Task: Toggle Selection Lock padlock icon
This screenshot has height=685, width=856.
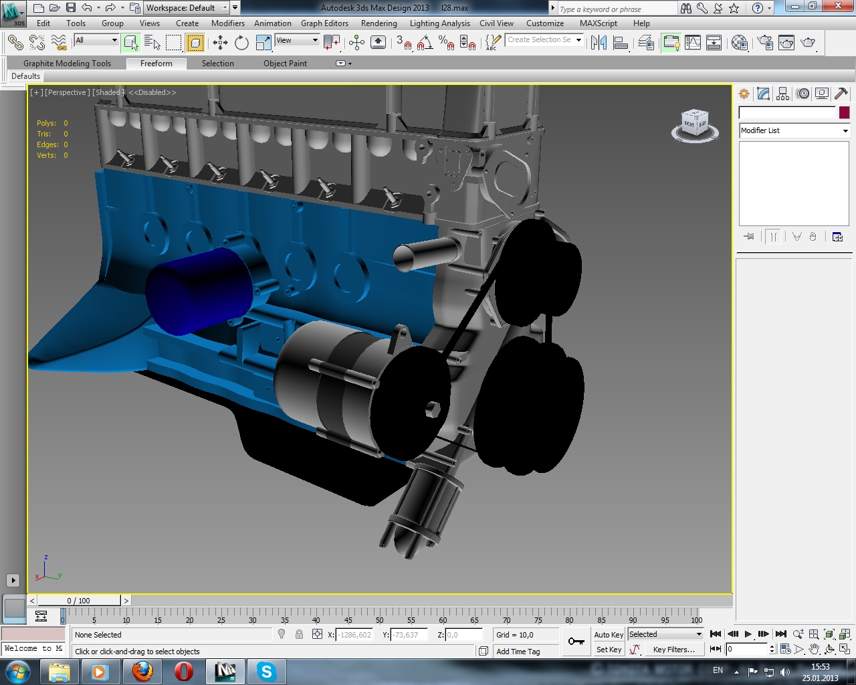Action: pos(299,634)
